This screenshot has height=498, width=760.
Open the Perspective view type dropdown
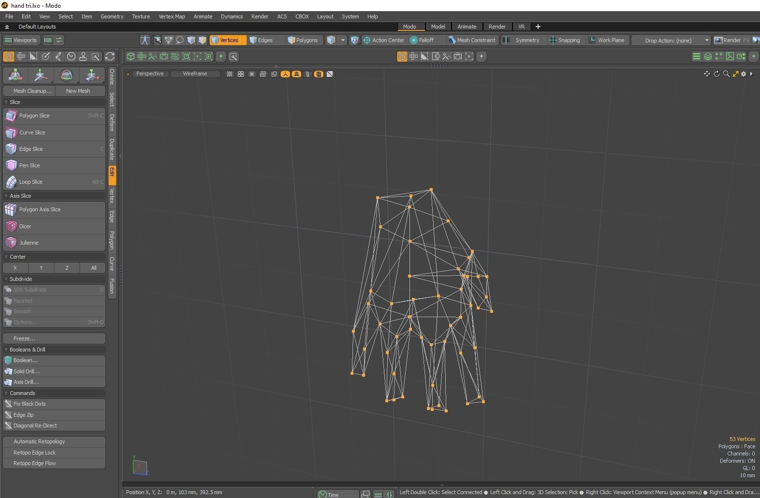(x=150, y=74)
